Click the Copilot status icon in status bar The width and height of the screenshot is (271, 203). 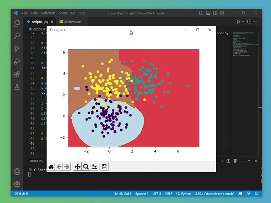[240, 194]
